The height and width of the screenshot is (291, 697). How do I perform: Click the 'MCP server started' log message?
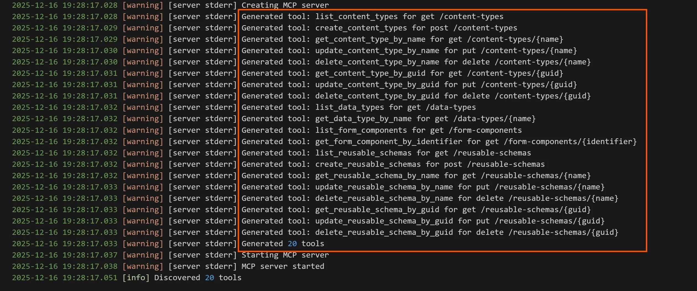pyautogui.click(x=283, y=266)
